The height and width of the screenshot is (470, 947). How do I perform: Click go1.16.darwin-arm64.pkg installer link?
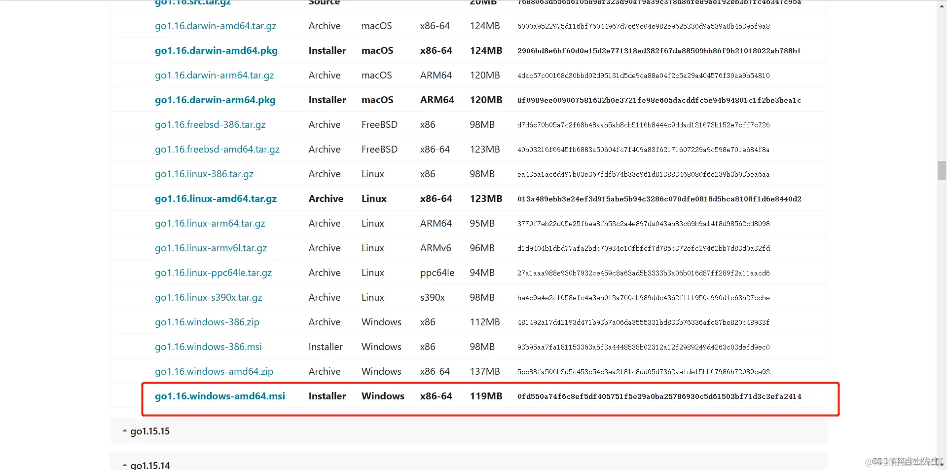(215, 100)
